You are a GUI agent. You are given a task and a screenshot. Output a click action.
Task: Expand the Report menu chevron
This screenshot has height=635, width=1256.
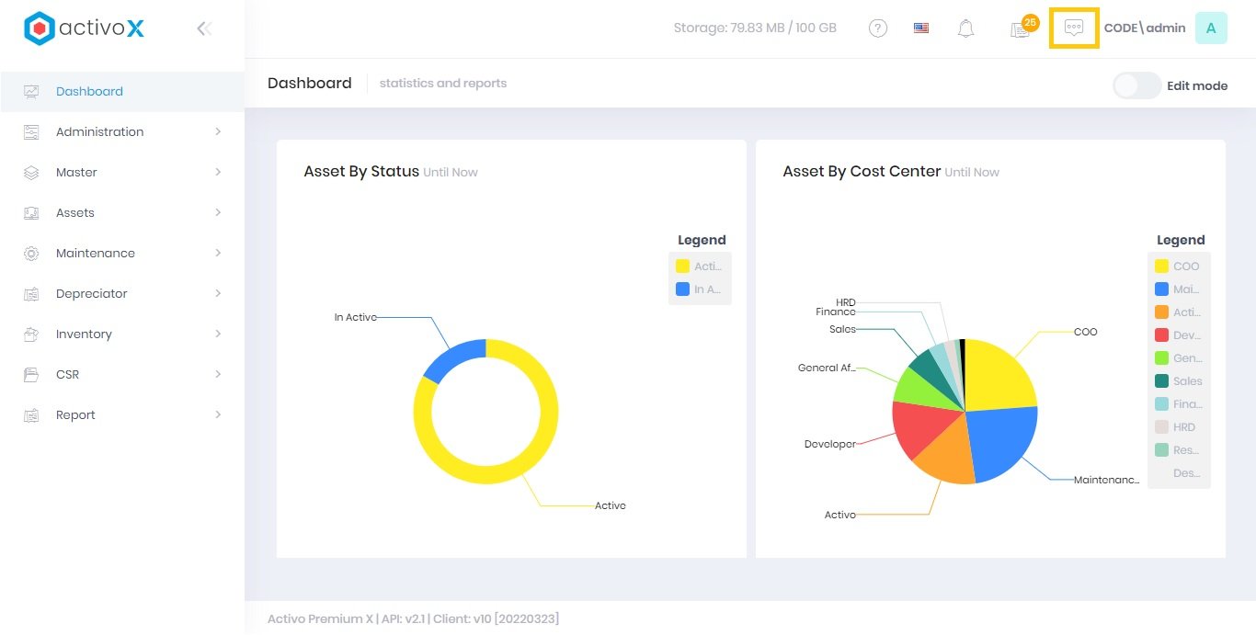pos(218,414)
